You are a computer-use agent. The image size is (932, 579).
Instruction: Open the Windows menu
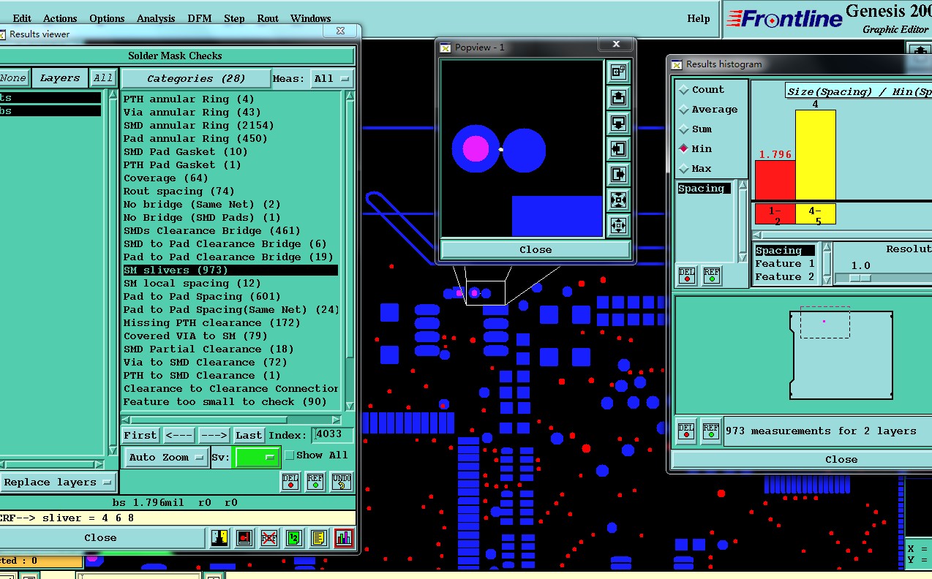coord(310,18)
